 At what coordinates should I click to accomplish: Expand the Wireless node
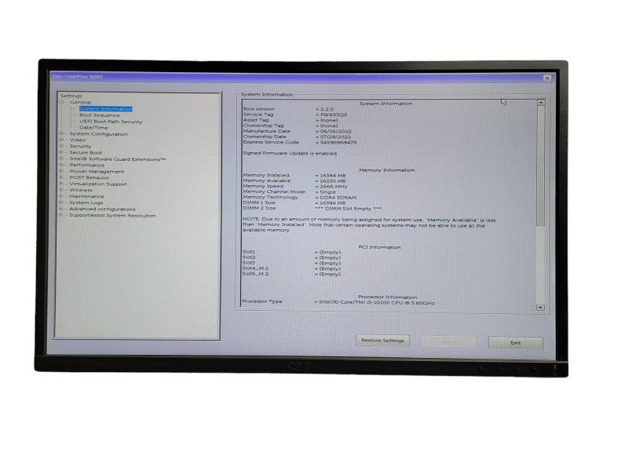click(62, 190)
